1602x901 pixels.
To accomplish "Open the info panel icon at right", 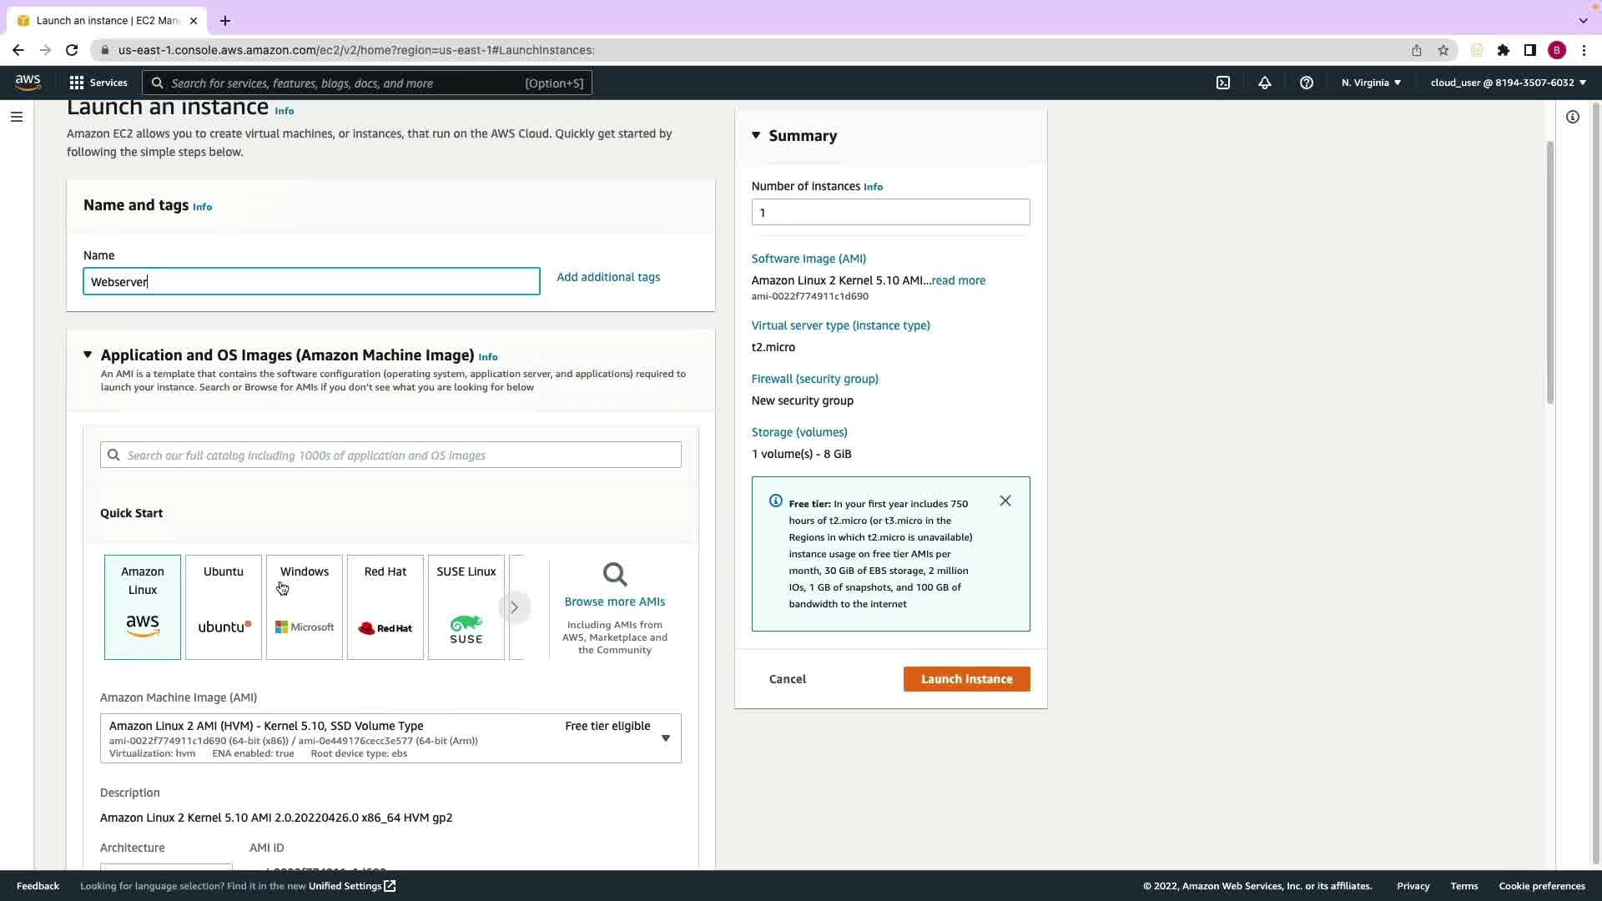I will 1573,117.
